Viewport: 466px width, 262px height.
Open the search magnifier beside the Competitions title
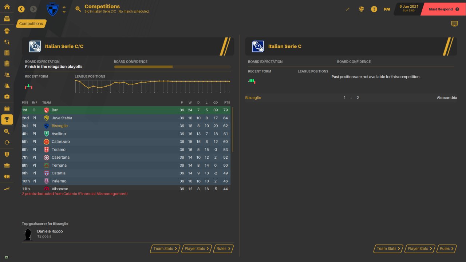(78, 9)
